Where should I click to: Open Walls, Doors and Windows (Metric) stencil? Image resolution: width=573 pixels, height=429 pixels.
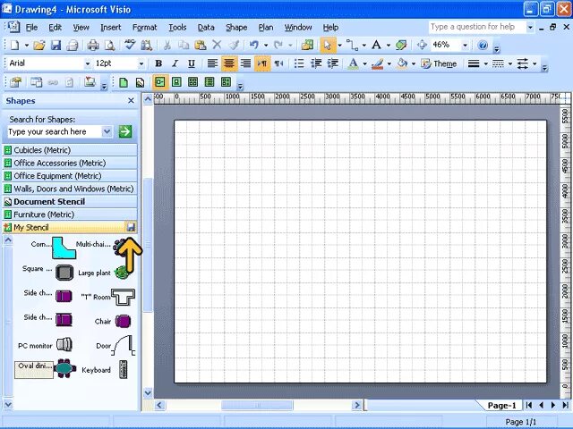click(x=70, y=189)
